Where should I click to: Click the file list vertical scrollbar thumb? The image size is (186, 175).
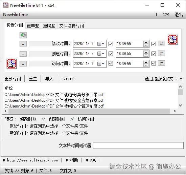coord(181,92)
